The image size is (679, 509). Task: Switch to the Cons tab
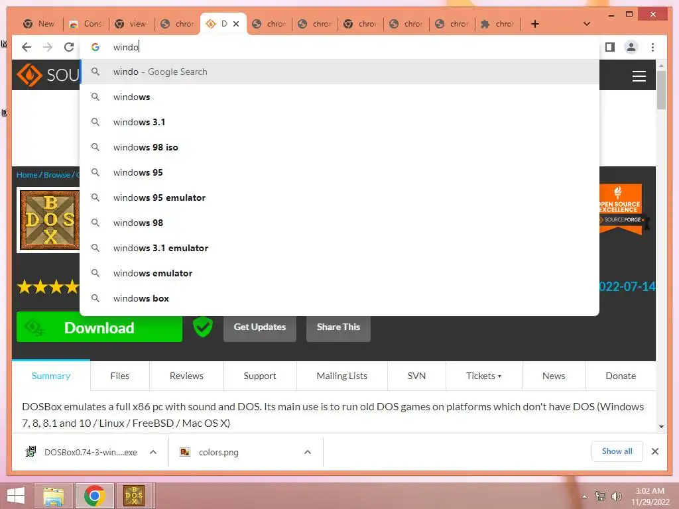(x=86, y=24)
